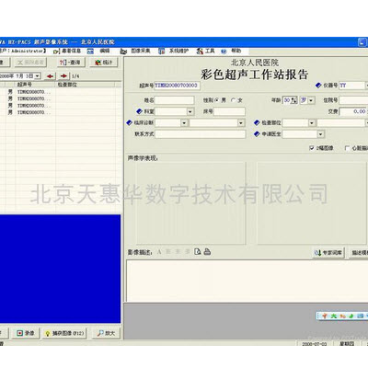This screenshot has height=368, width=368.
Task: Select the 男 gender radio button
Action: (x=217, y=100)
